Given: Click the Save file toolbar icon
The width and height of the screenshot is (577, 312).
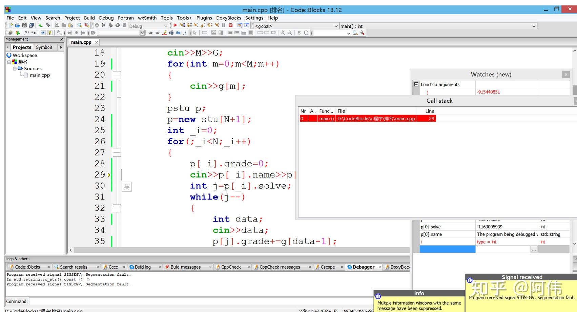Looking at the screenshot, I should pos(24,25).
